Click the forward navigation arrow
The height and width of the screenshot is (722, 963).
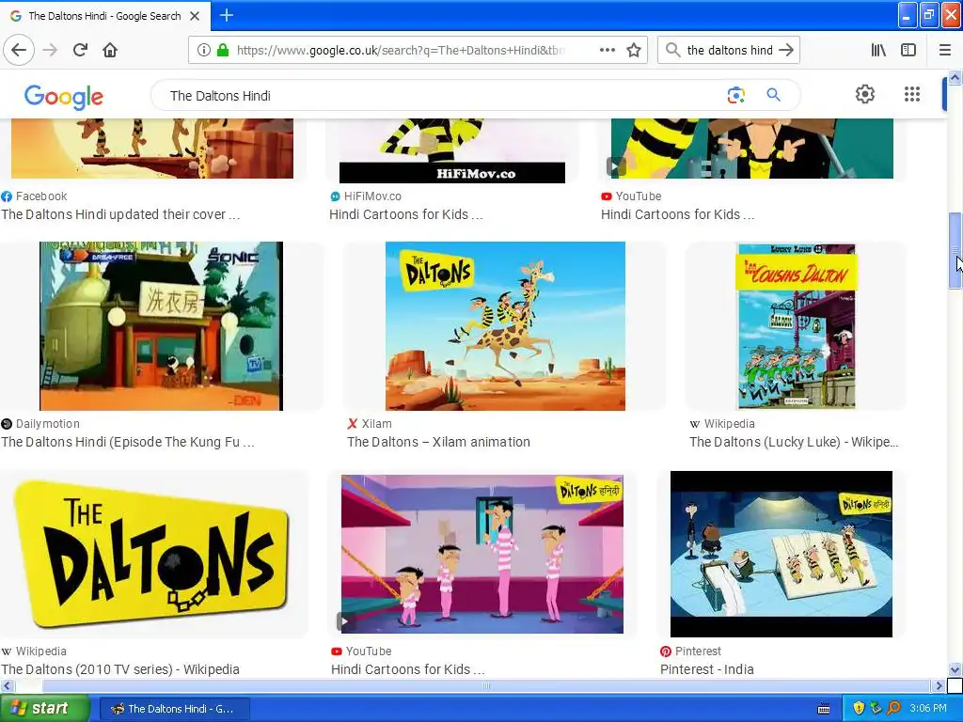[50, 51]
